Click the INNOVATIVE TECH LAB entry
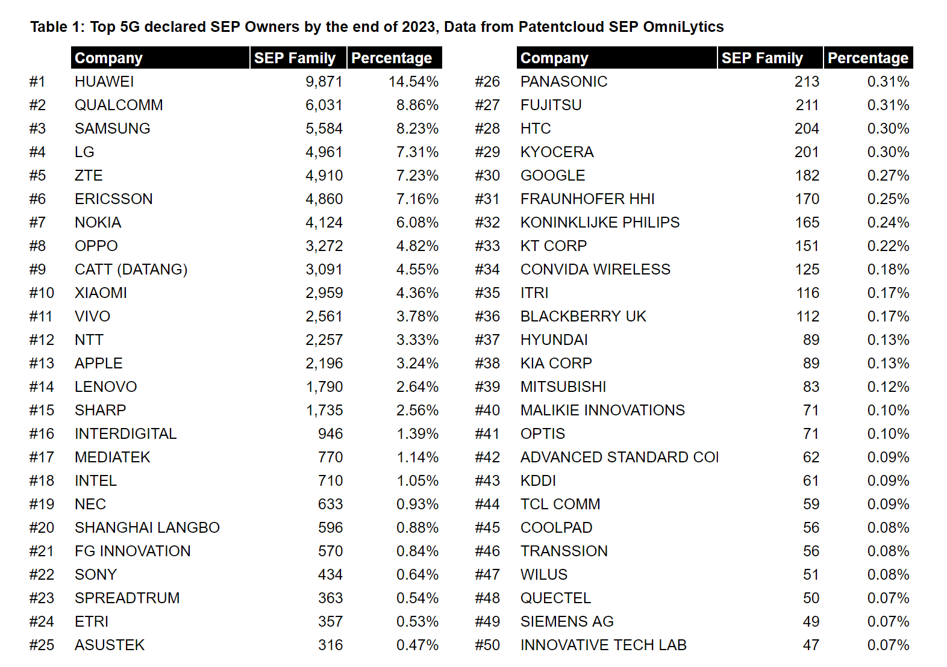This screenshot has height=667, width=947. pos(603,645)
